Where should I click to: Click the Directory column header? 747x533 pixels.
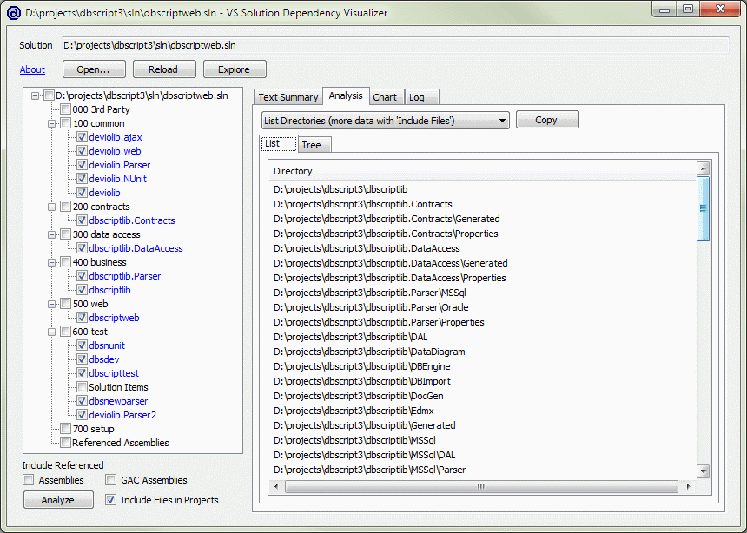coord(483,171)
